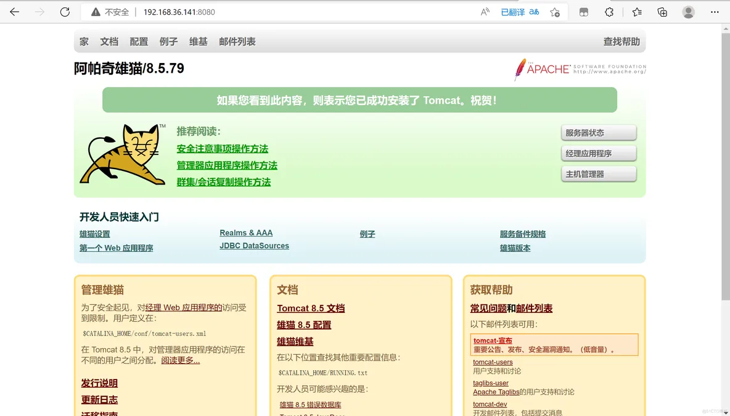Click the 经理应用程序 button
This screenshot has height=416, width=730.
click(599, 153)
